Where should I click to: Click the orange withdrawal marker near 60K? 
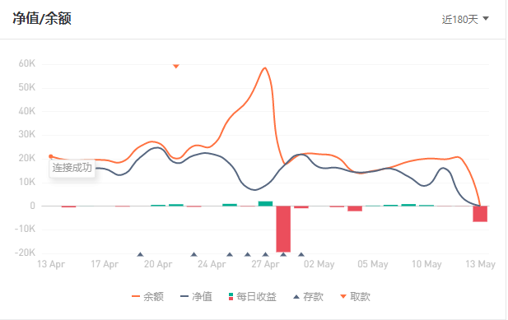pyautogui.click(x=176, y=66)
